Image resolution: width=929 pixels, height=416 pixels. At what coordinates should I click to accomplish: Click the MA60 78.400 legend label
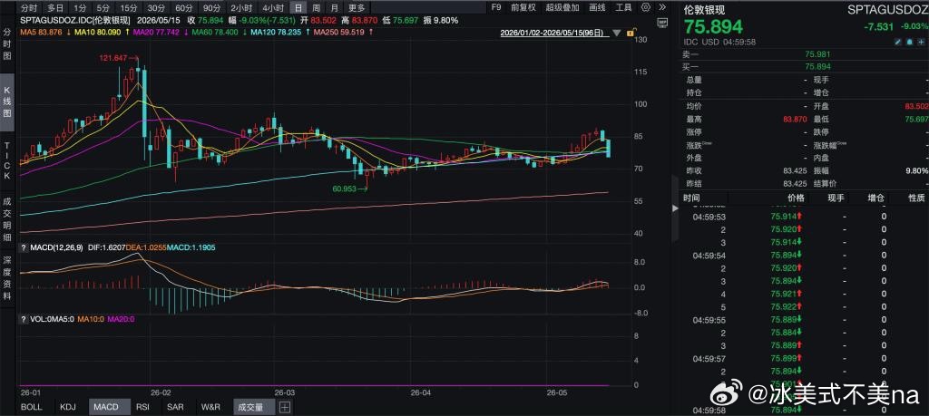point(214,32)
